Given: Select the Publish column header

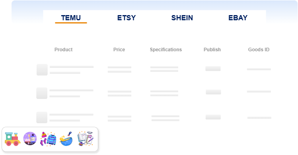Looking at the screenshot, I should click(212, 50).
